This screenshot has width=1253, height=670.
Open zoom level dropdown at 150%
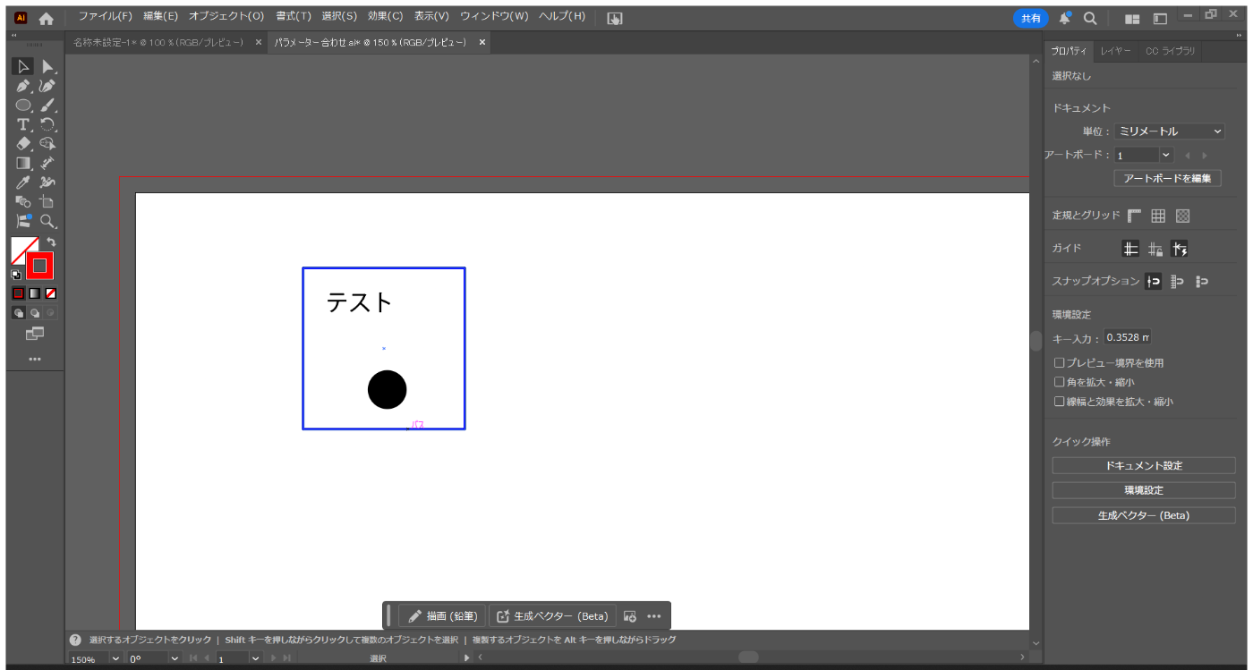pyautogui.click(x=115, y=658)
